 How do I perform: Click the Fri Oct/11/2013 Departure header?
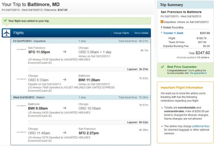click(x=81, y=41)
